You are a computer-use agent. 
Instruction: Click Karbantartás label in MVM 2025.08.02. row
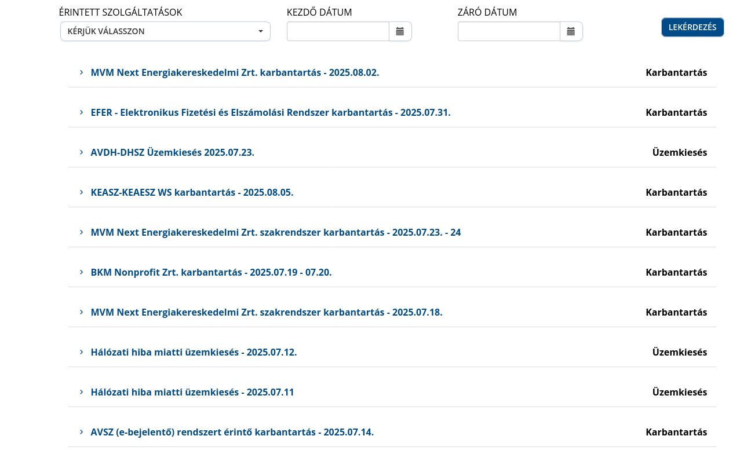tap(676, 72)
